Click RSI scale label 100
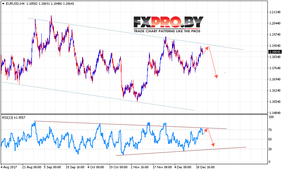Screen dimensions: 282x171 [271, 117]
